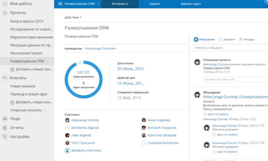This screenshot has height=161, width=268.
Task: Open participant Анна Сидорова
Action: pyautogui.click(x=159, y=120)
